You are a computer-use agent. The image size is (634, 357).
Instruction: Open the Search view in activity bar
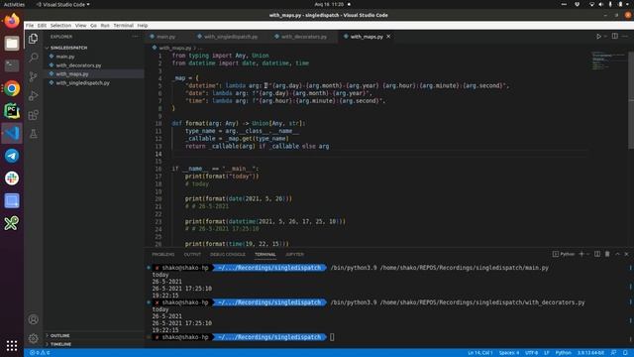click(x=33, y=58)
